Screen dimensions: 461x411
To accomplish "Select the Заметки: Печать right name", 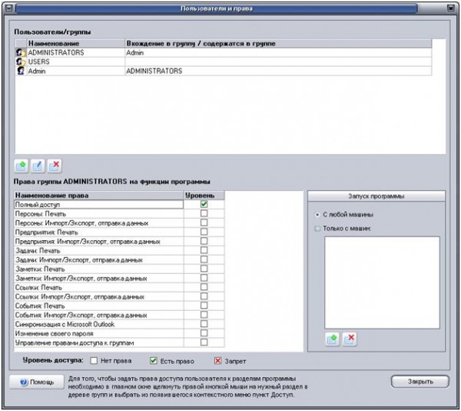I will point(40,269).
